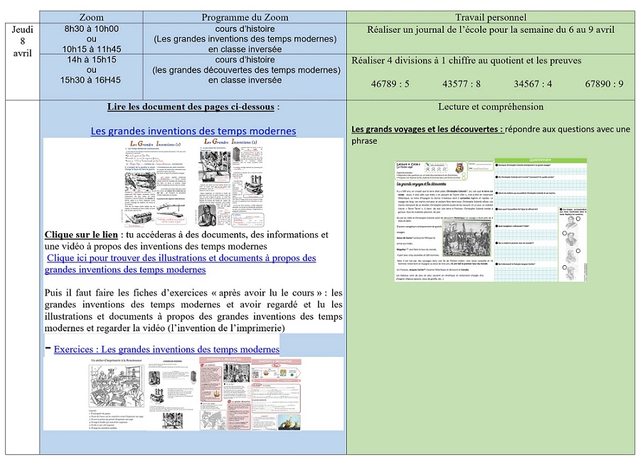Open the blue heading link 'Les grandes inventions des temps modernes'
Screen dimensions: 640x460
(193, 131)
